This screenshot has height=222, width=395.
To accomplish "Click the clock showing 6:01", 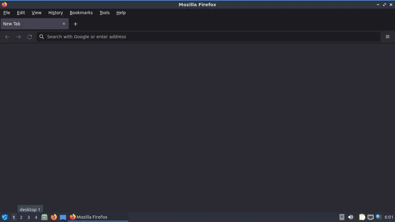I will [x=389, y=217].
